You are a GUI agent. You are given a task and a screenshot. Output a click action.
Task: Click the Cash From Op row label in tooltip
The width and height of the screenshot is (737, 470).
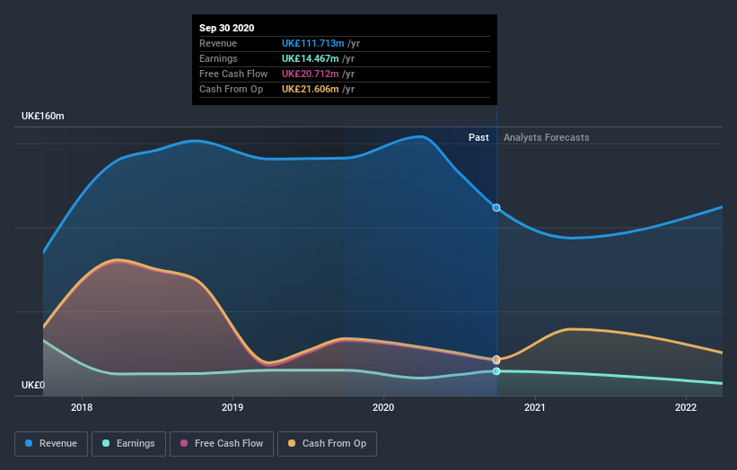coord(232,89)
